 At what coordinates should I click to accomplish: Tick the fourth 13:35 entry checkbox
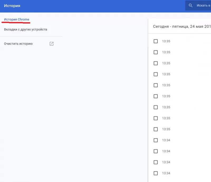156,74
